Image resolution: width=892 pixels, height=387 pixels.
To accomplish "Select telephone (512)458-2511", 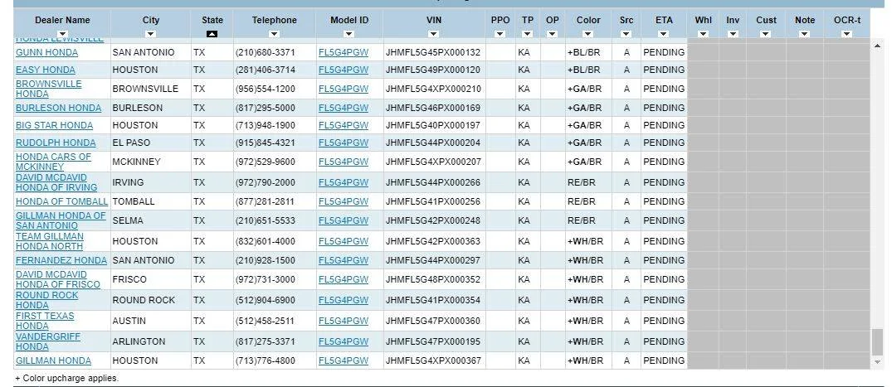I will coord(265,321).
